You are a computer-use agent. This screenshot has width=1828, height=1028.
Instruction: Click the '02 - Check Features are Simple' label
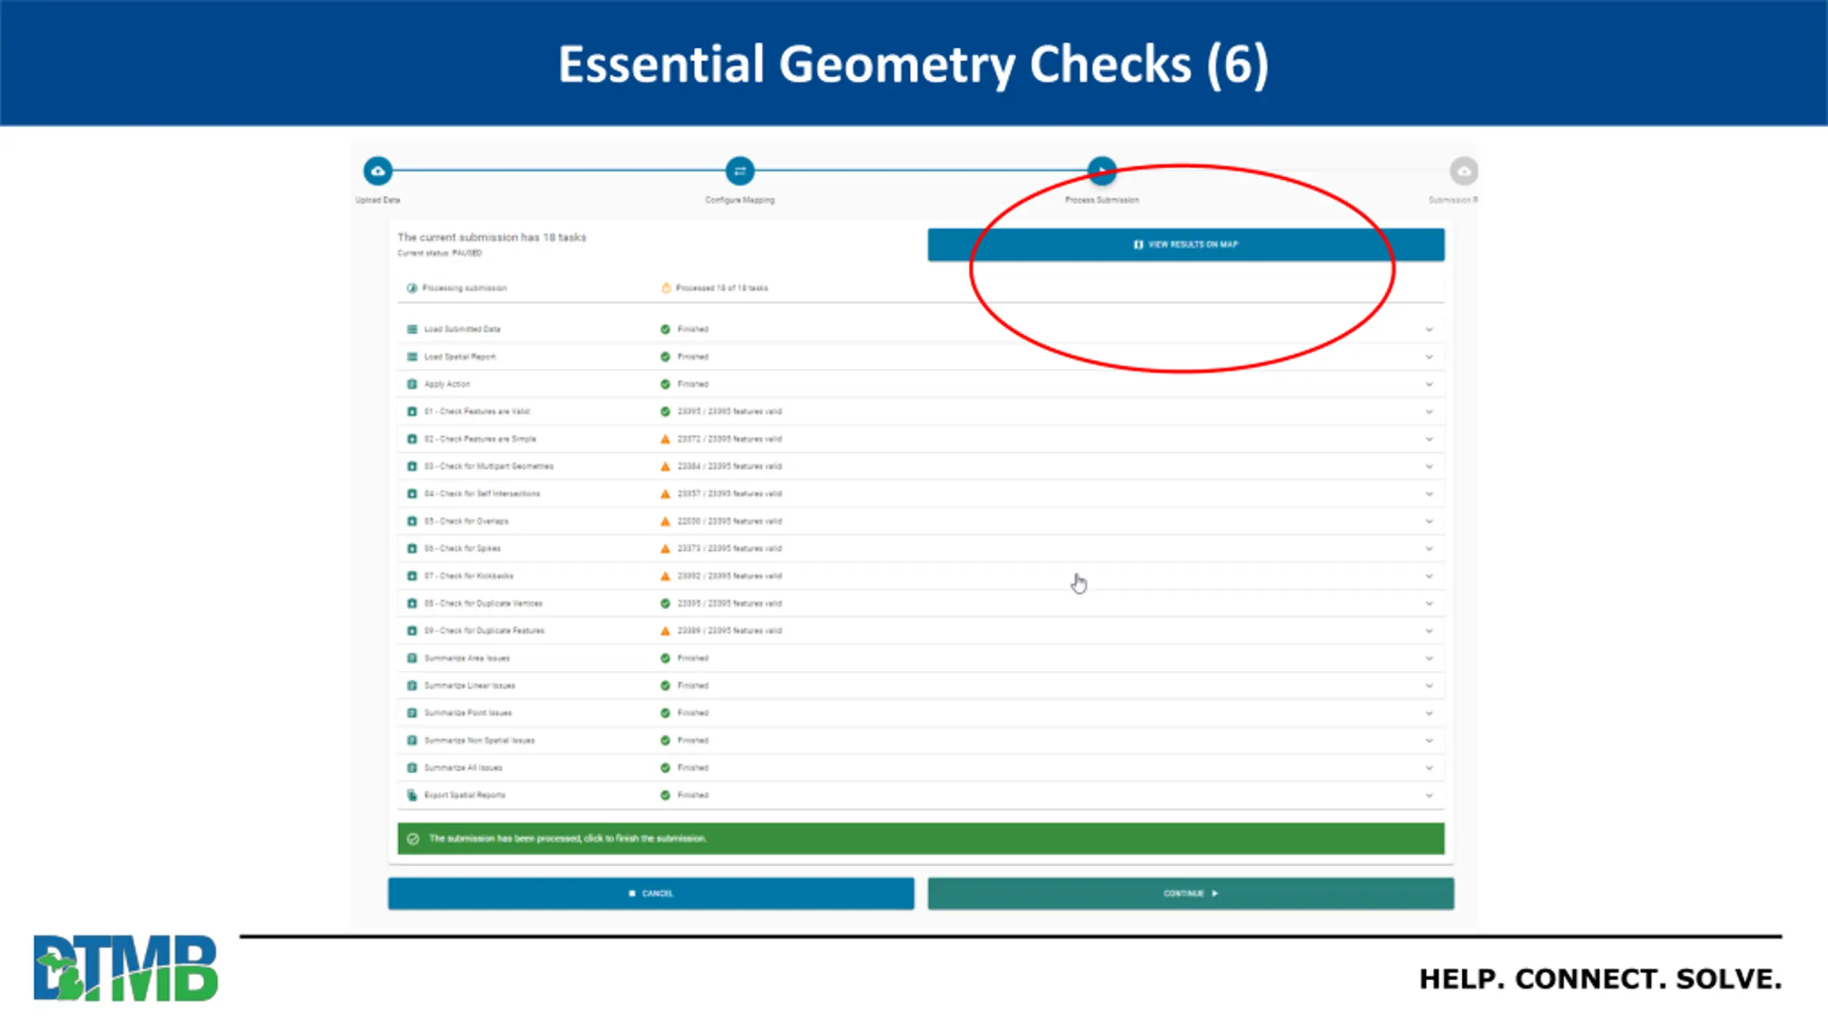[x=480, y=439]
